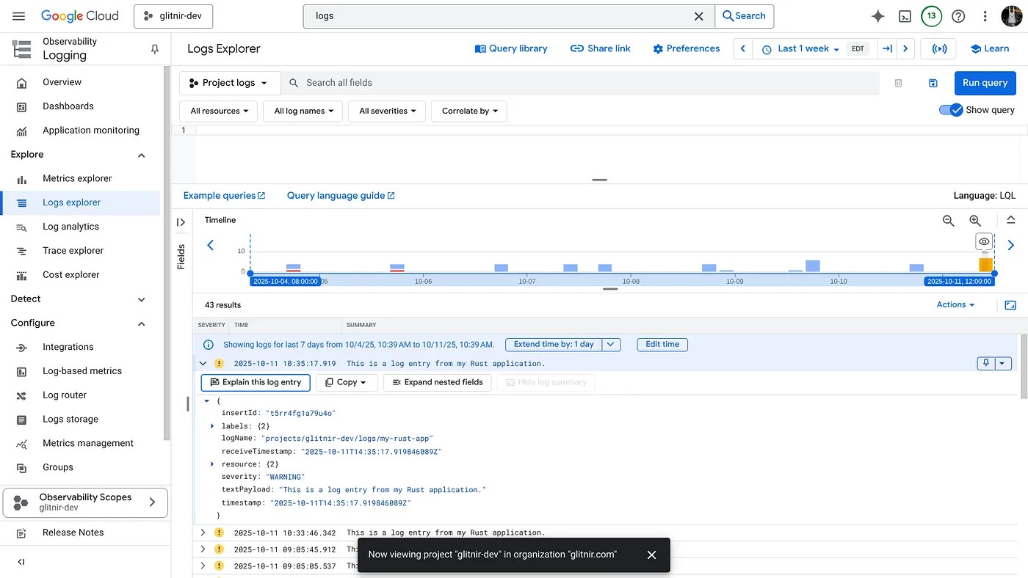Click the save query icon

[933, 84]
